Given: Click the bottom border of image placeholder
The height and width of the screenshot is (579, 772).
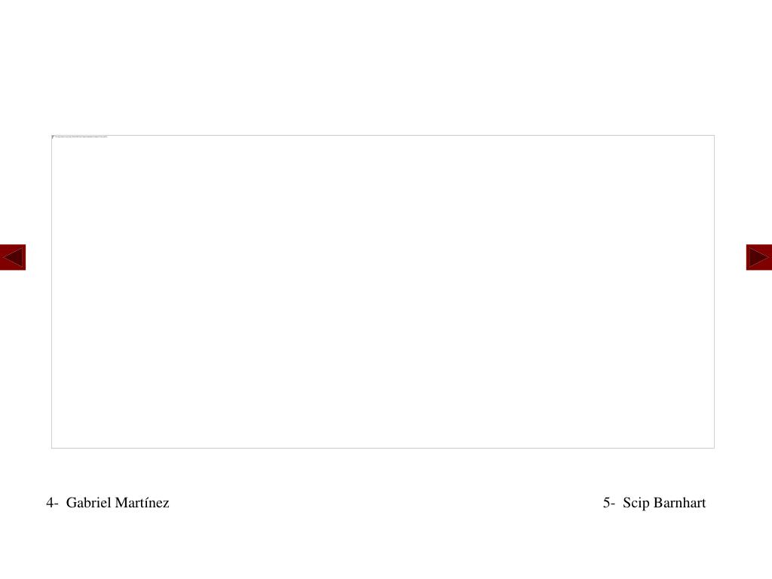Looking at the screenshot, I should [x=383, y=448].
